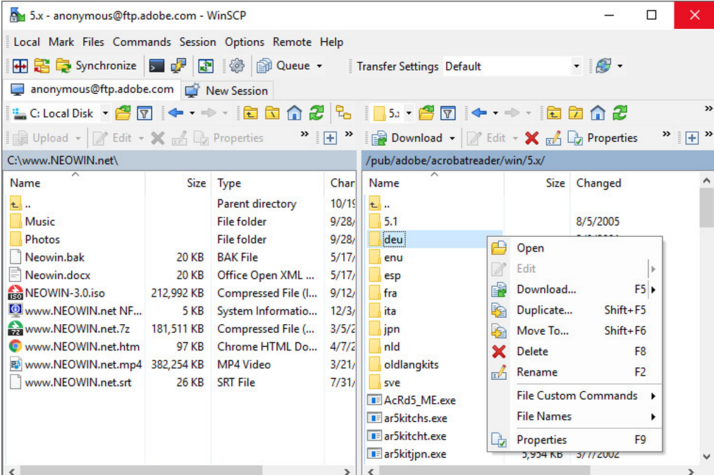Click the remote panel red Delete icon
Screen dimensions: 714x475
(531, 138)
